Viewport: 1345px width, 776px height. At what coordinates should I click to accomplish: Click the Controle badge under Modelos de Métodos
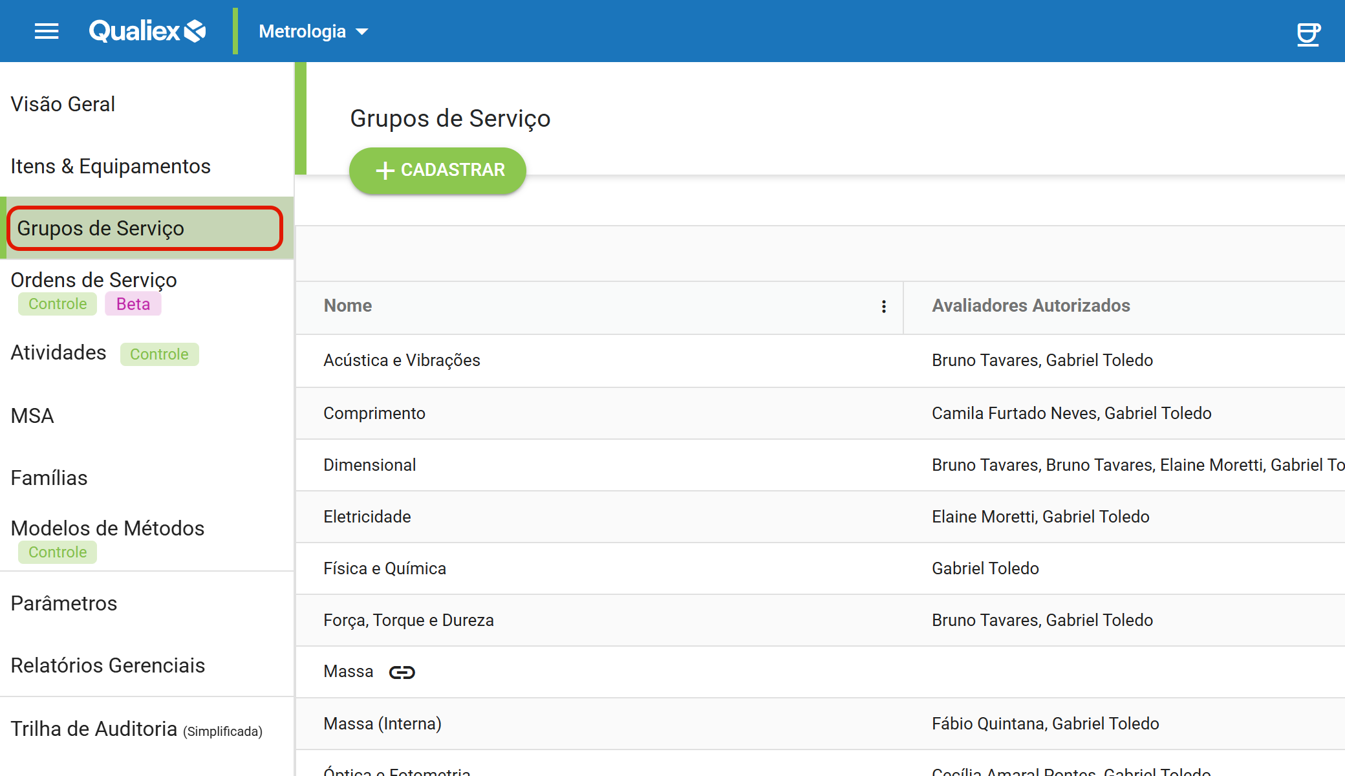coord(58,552)
